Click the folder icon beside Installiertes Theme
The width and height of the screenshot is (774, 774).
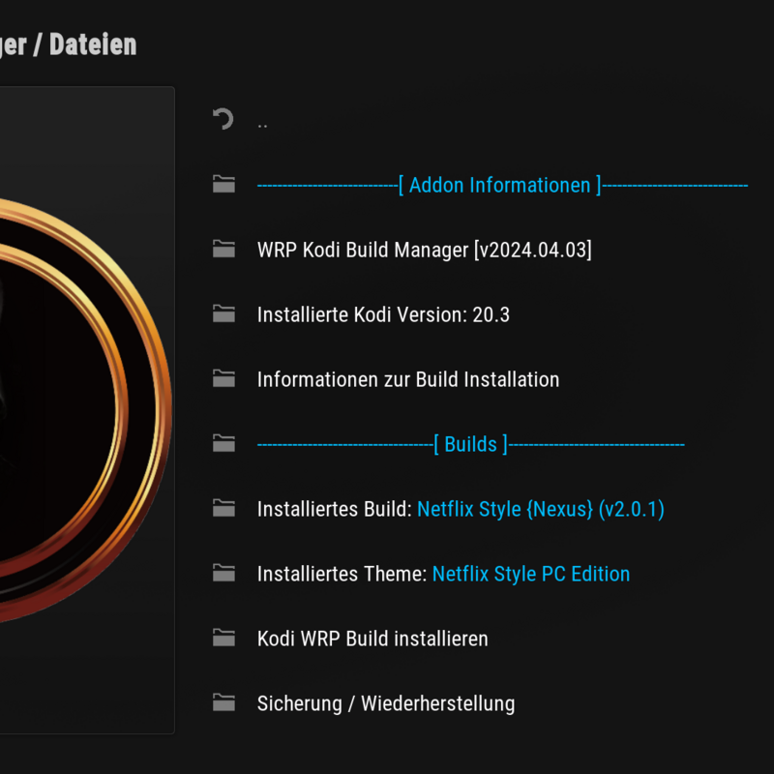[223, 573]
